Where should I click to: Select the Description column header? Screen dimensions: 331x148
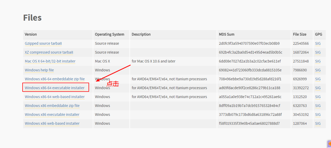[141, 34]
